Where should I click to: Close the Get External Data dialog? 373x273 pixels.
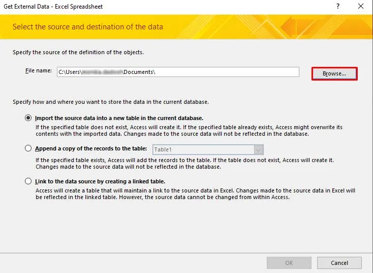click(361, 7)
